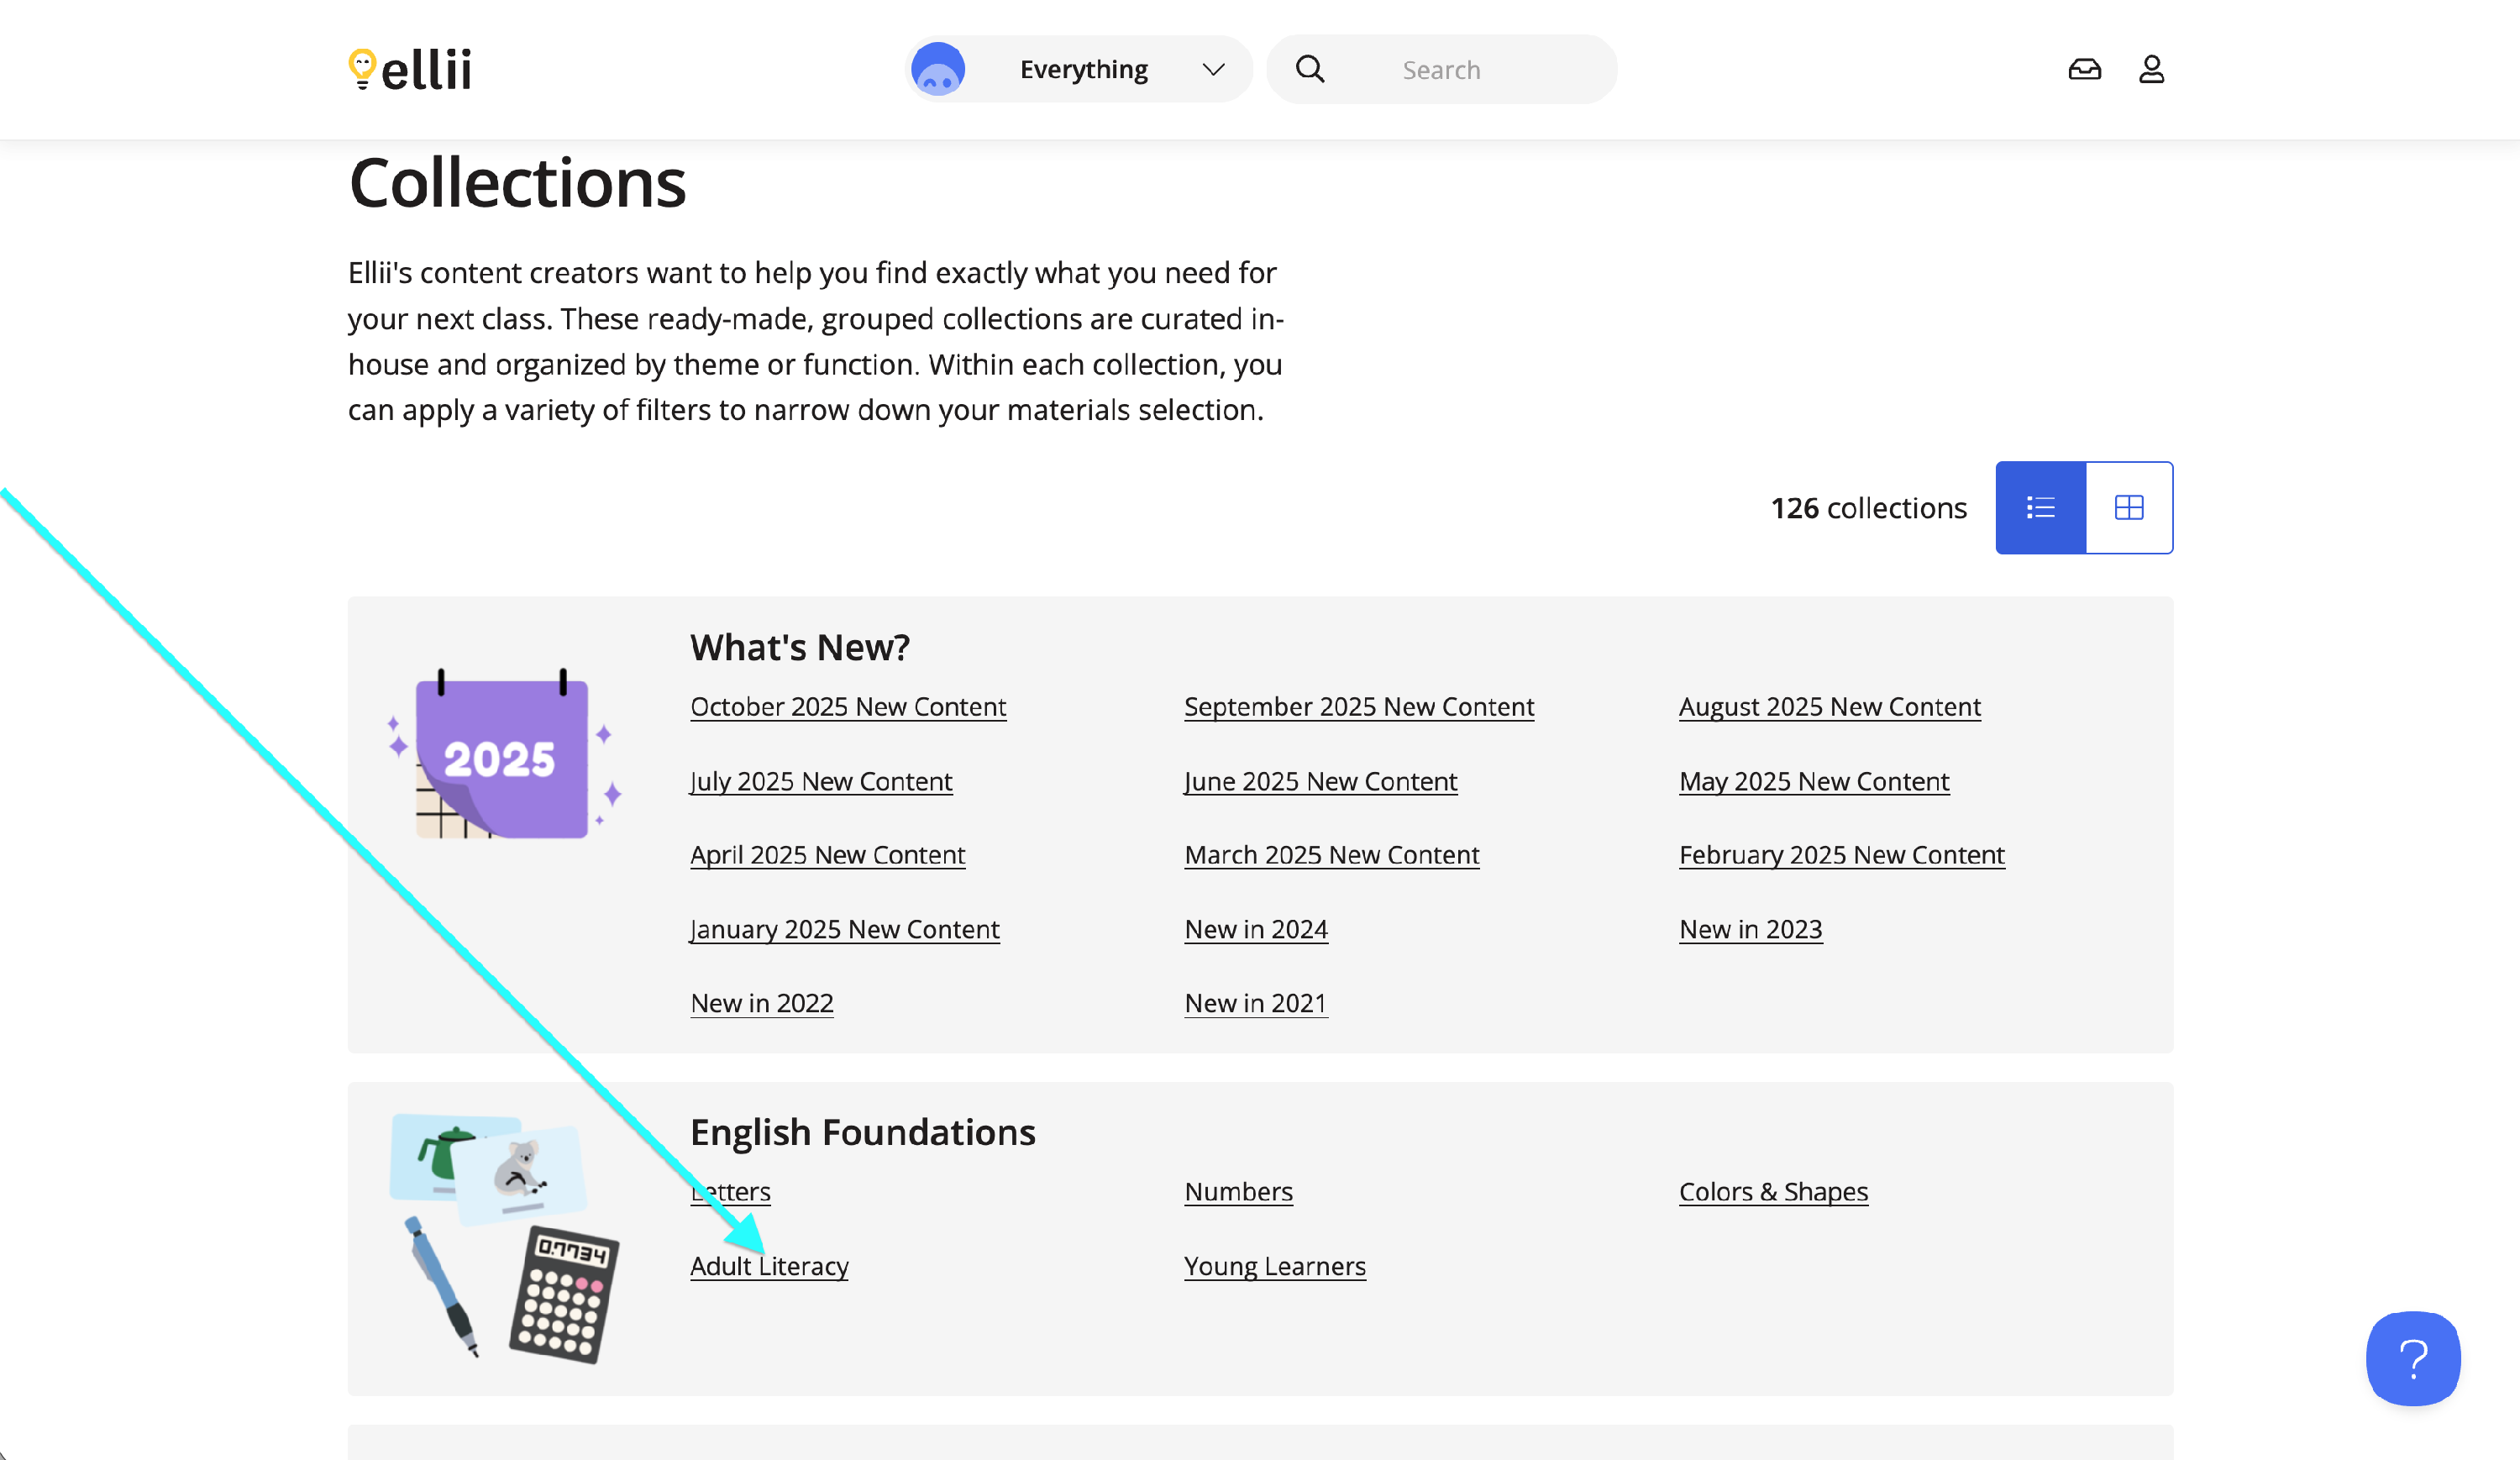The height and width of the screenshot is (1460, 2520).
Task: Click the blue avatar icon beside Everything
Action: [938, 69]
